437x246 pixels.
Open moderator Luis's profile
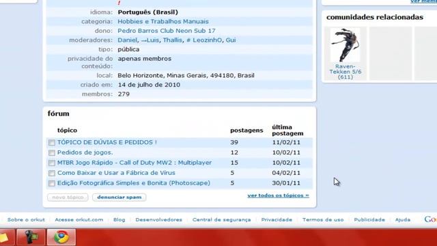tap(150, 40)
